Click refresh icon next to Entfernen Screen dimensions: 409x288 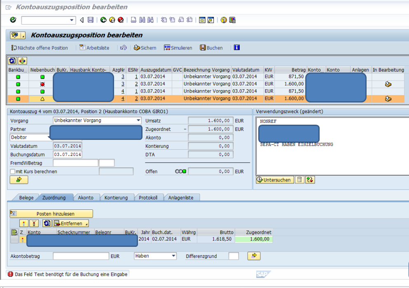(47, 223)
